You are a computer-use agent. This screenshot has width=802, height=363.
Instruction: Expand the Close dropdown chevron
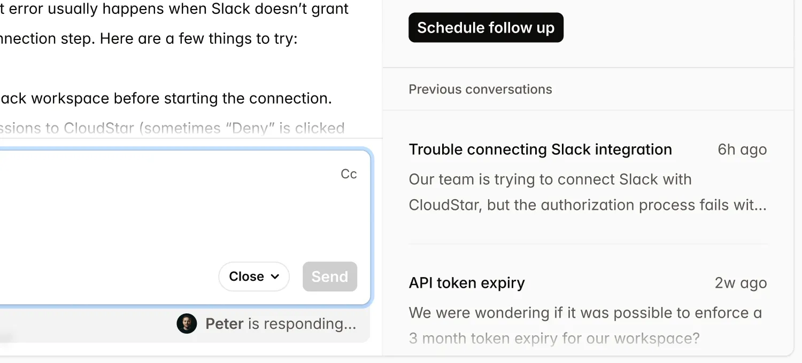pyautogui.click(x=275, y=277)
